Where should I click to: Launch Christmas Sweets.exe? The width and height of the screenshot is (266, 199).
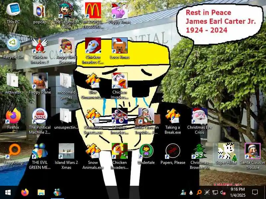coord(93,121)
